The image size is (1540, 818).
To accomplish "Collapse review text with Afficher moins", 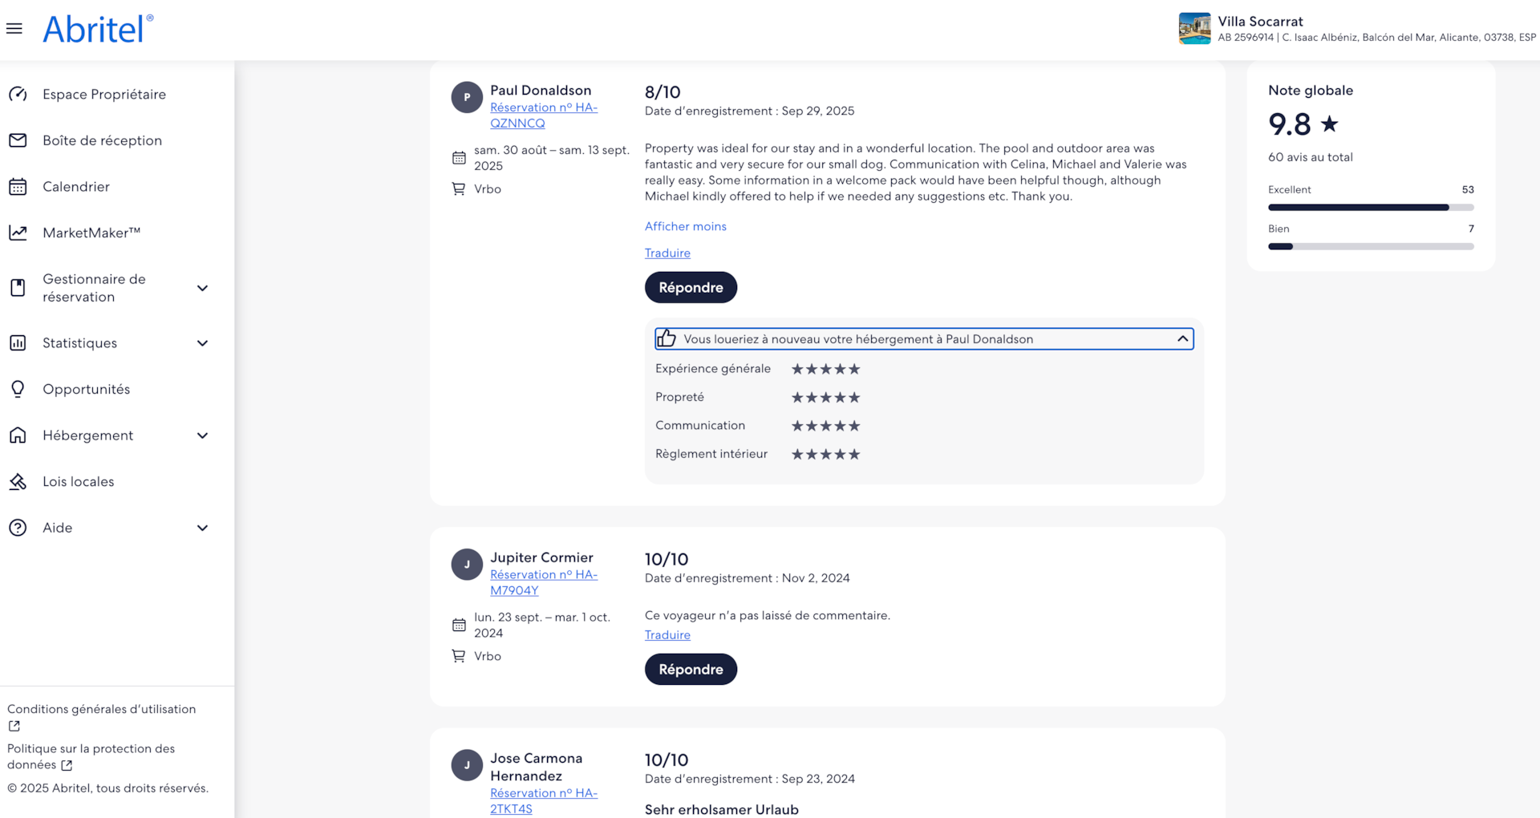I will pyautogui.click(x=685, y=226).
